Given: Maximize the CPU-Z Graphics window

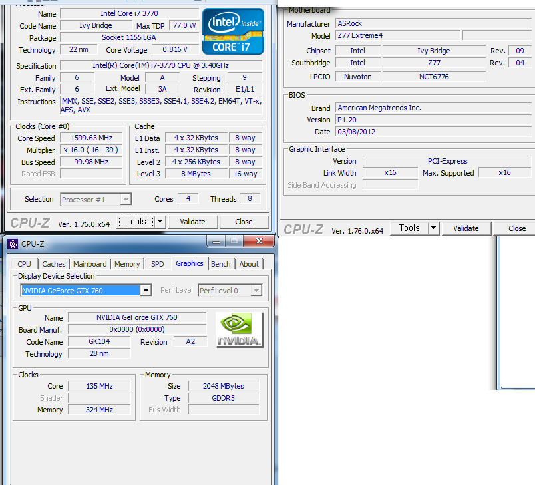Looking at the screenshot, I should coord(234,242).
